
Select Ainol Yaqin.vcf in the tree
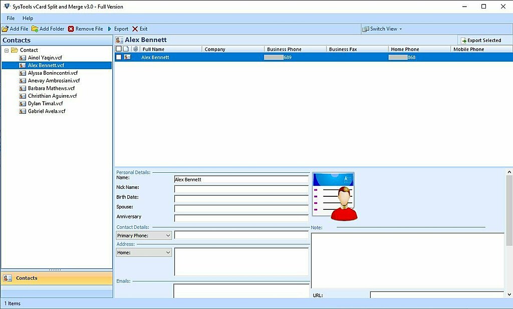[x=45, y=58]
